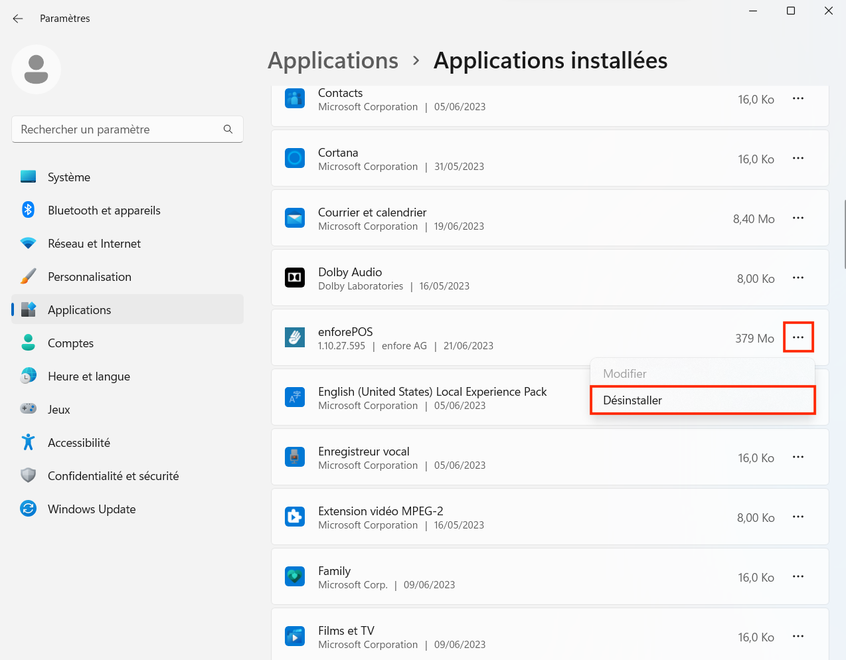Click the Dolby Audio app name

coord(350,272)
